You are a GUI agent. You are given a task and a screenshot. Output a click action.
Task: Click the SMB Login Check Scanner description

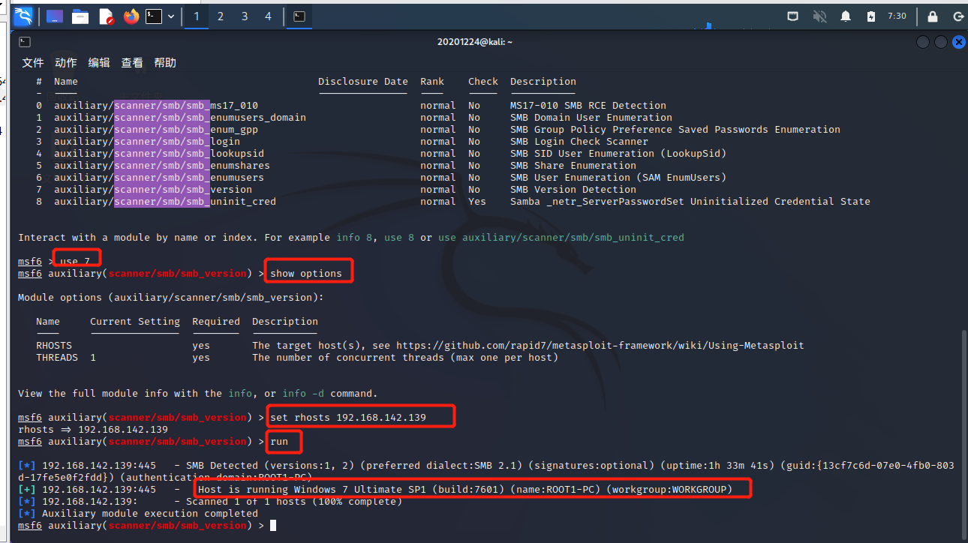579,142
